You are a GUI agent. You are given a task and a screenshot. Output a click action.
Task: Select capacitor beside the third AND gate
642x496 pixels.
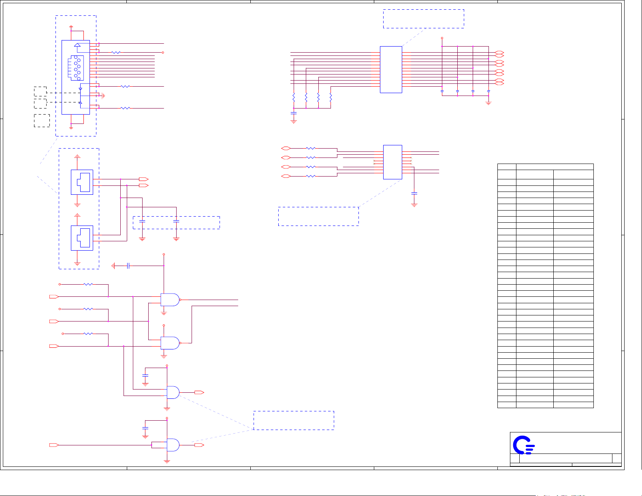point(145,376)
